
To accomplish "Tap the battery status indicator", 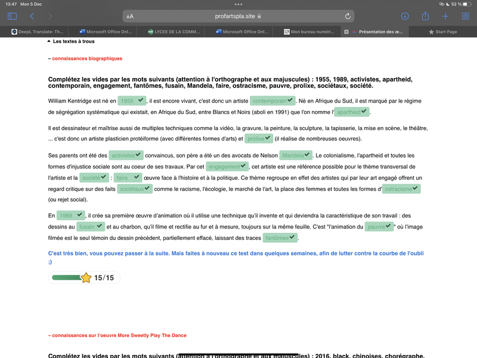I will [x=467, y=4].
